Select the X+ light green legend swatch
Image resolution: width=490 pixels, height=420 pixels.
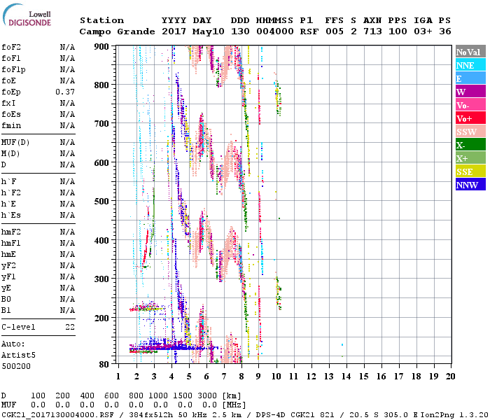tap(470, 157)
